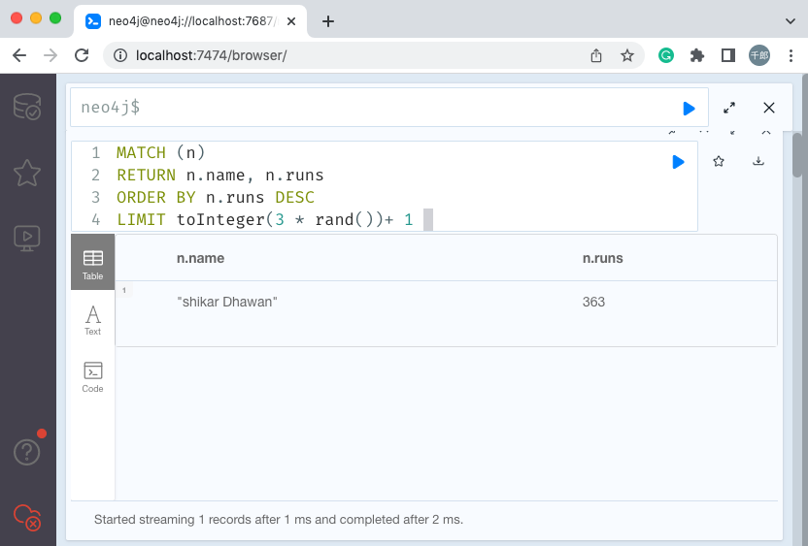
Task: Open the Grammarly extension icon
Action: [x=666, y=55]
